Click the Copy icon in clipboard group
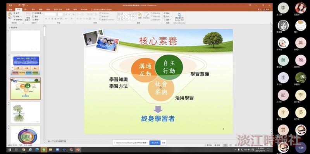The height and width of the screenshot is (154, 310). click(x=15, y=17)
